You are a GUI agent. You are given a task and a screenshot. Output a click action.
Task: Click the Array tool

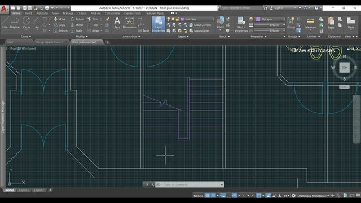(x=93, y=30)
